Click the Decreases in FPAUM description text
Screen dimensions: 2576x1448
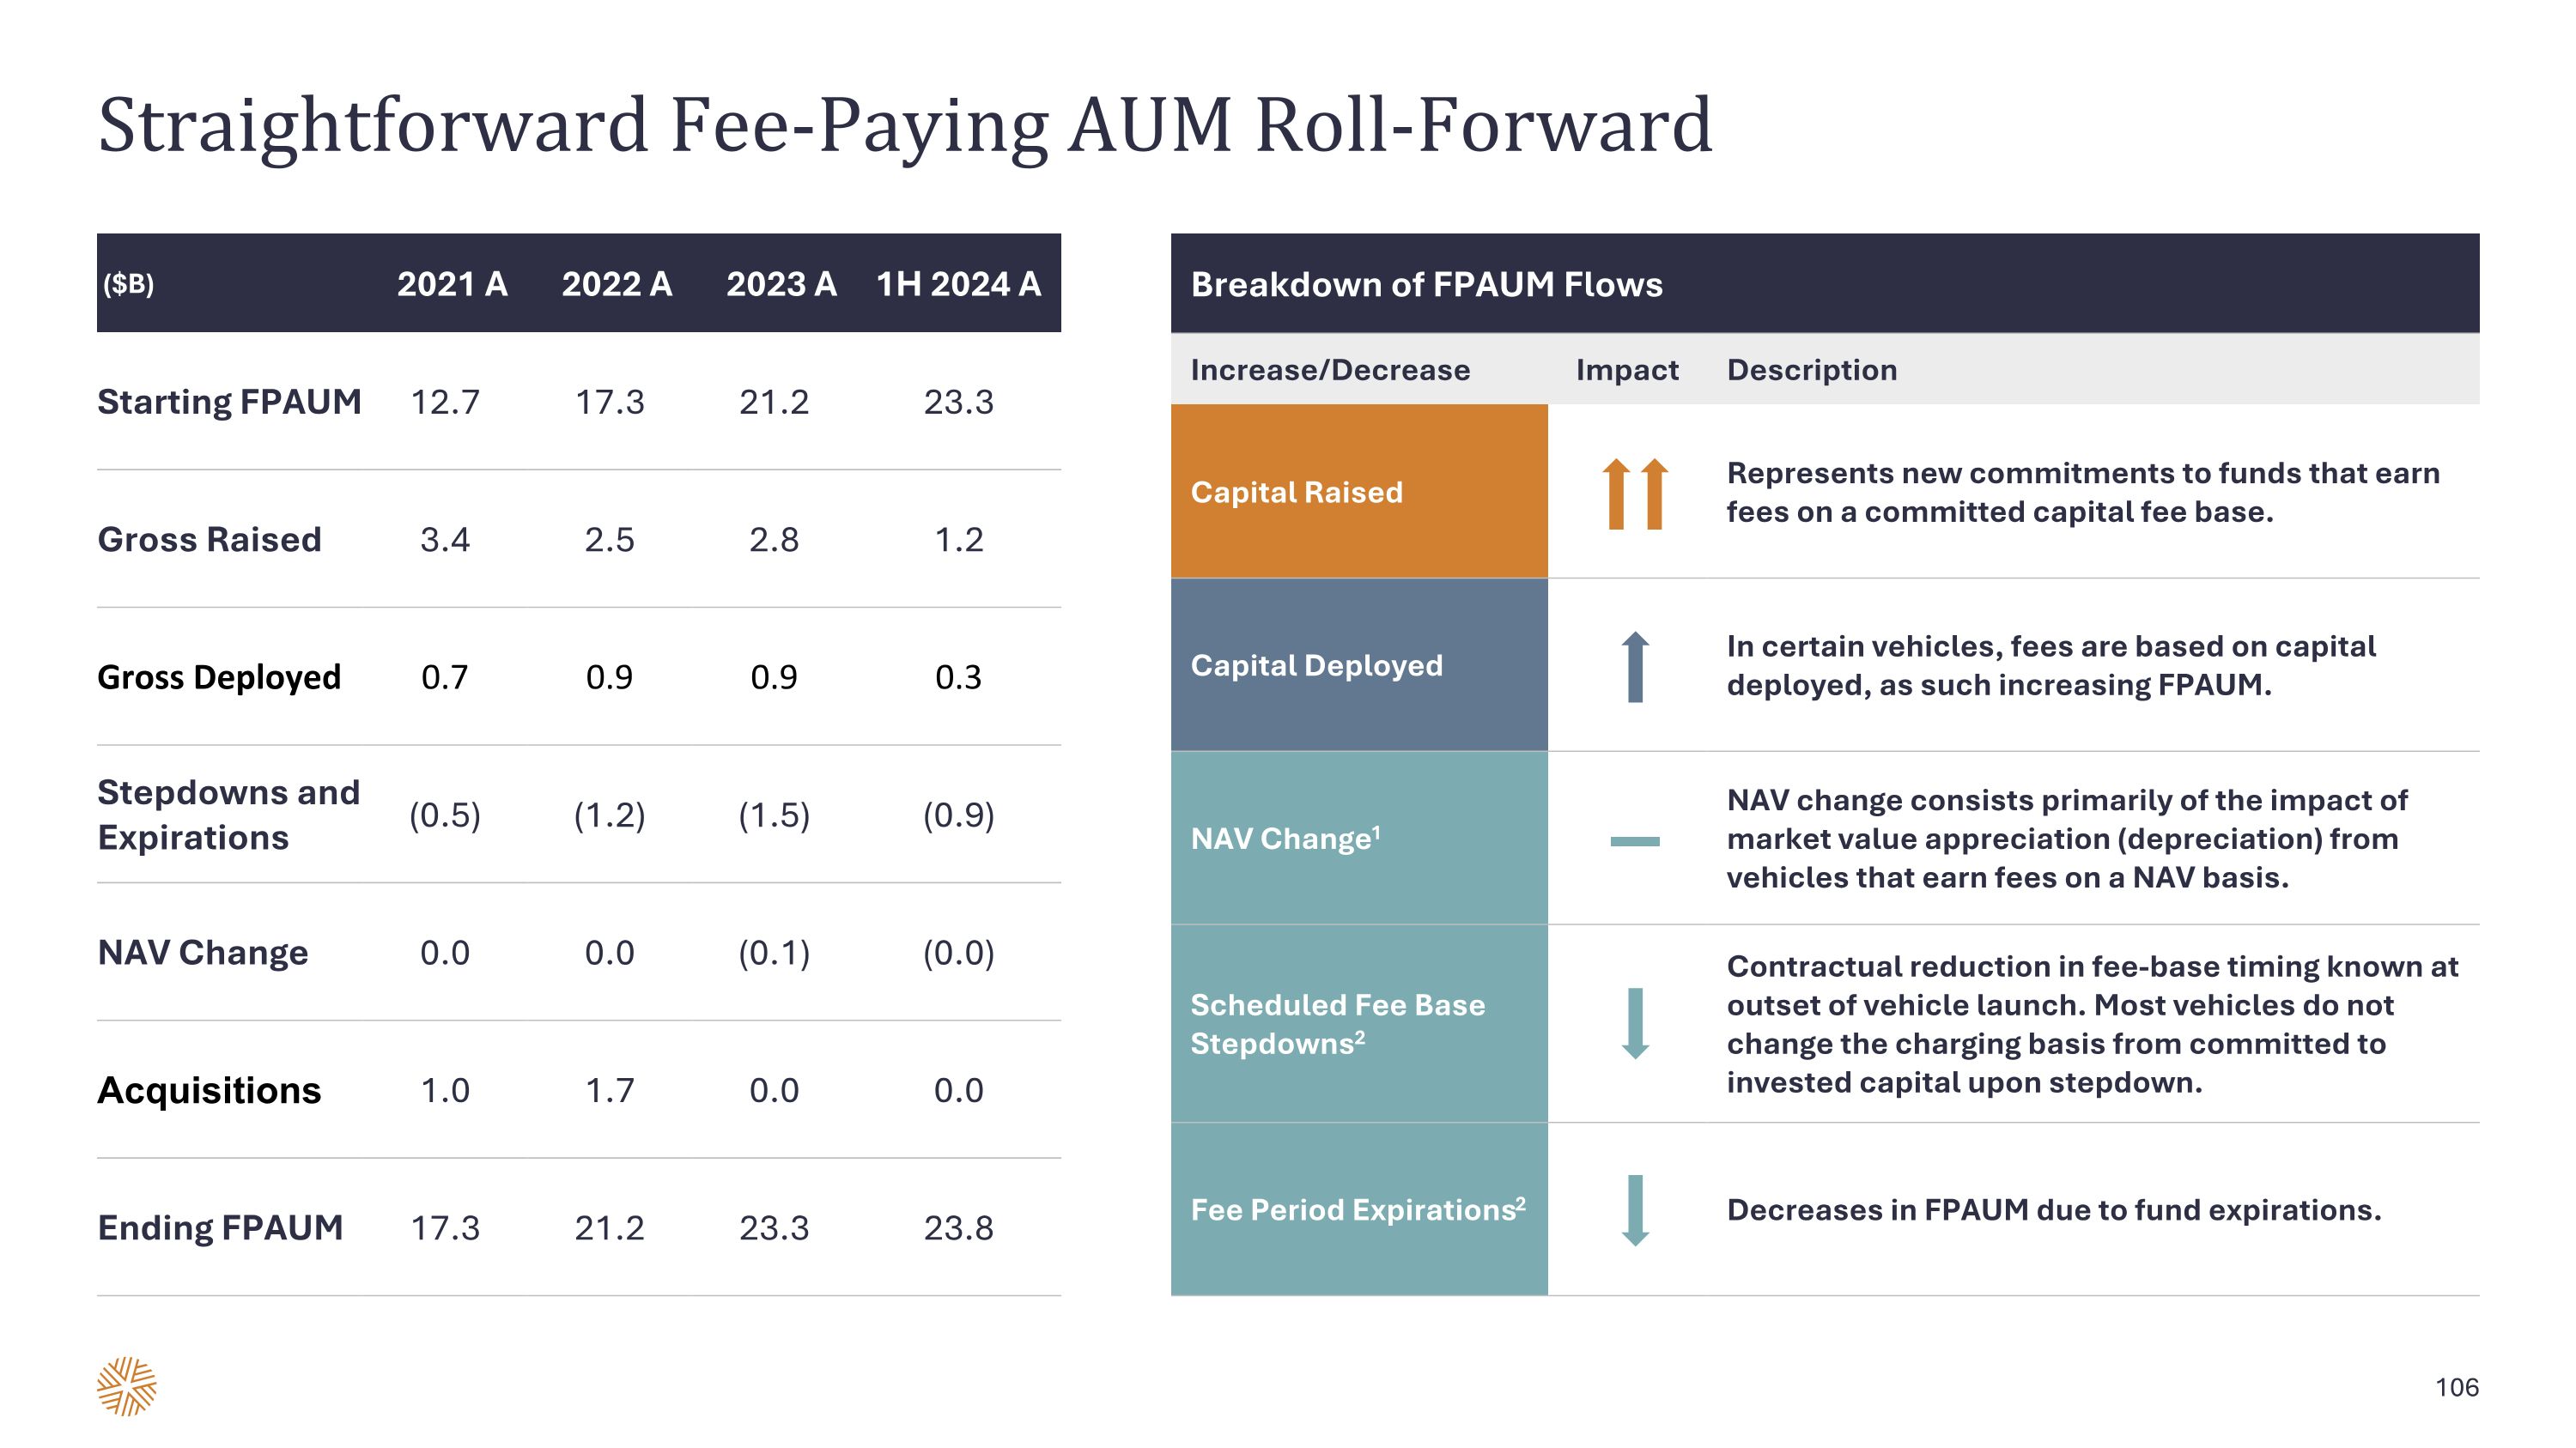(2053, 1210)
